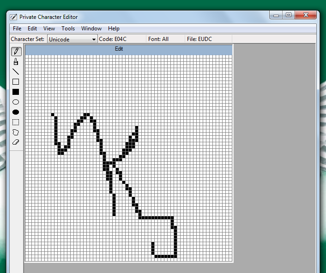Open the Help menu
Screen dimensions: 326x273
[x=114, y=29]
